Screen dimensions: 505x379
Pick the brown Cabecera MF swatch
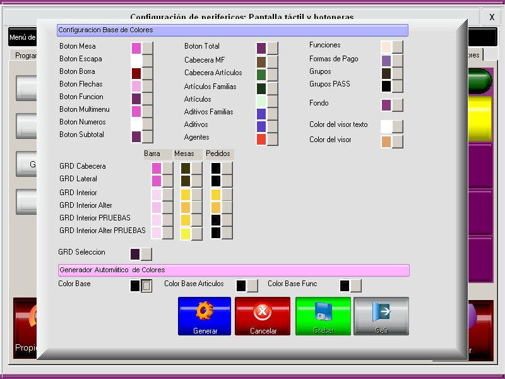(x=261, y=62)
